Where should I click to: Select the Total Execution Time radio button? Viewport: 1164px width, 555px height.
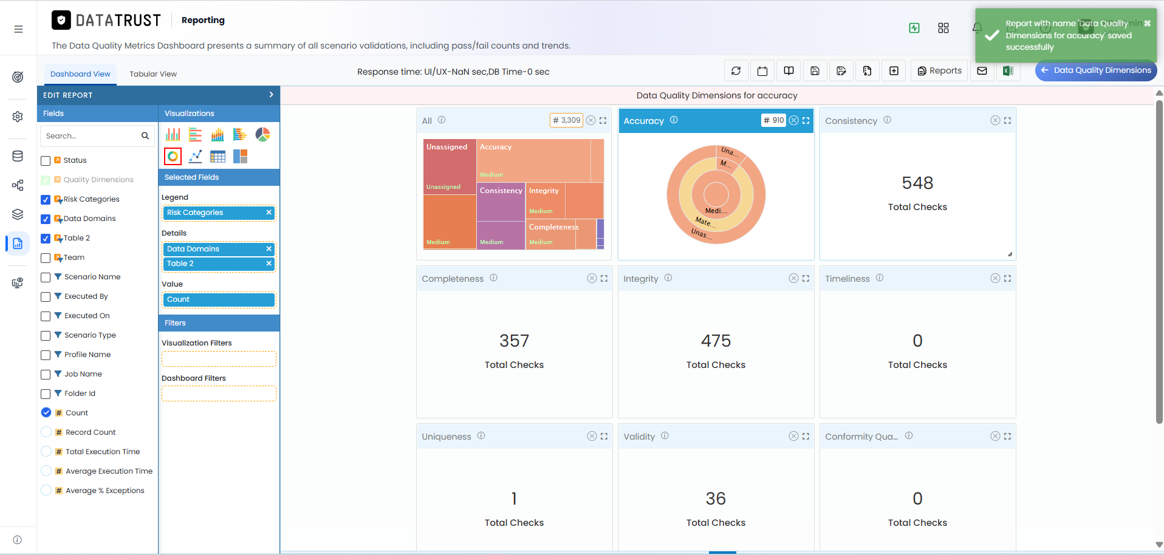click(x=46, y=451)
